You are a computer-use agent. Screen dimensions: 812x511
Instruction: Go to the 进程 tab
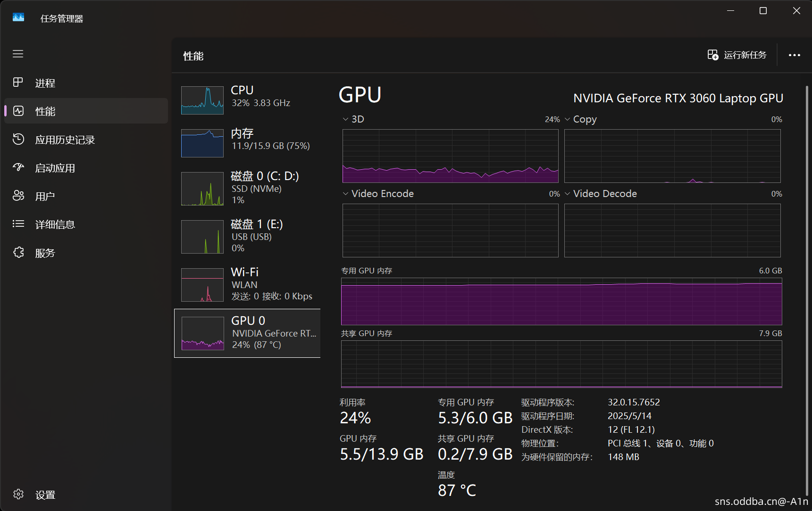pyautogui.click(x=86, y=83)
